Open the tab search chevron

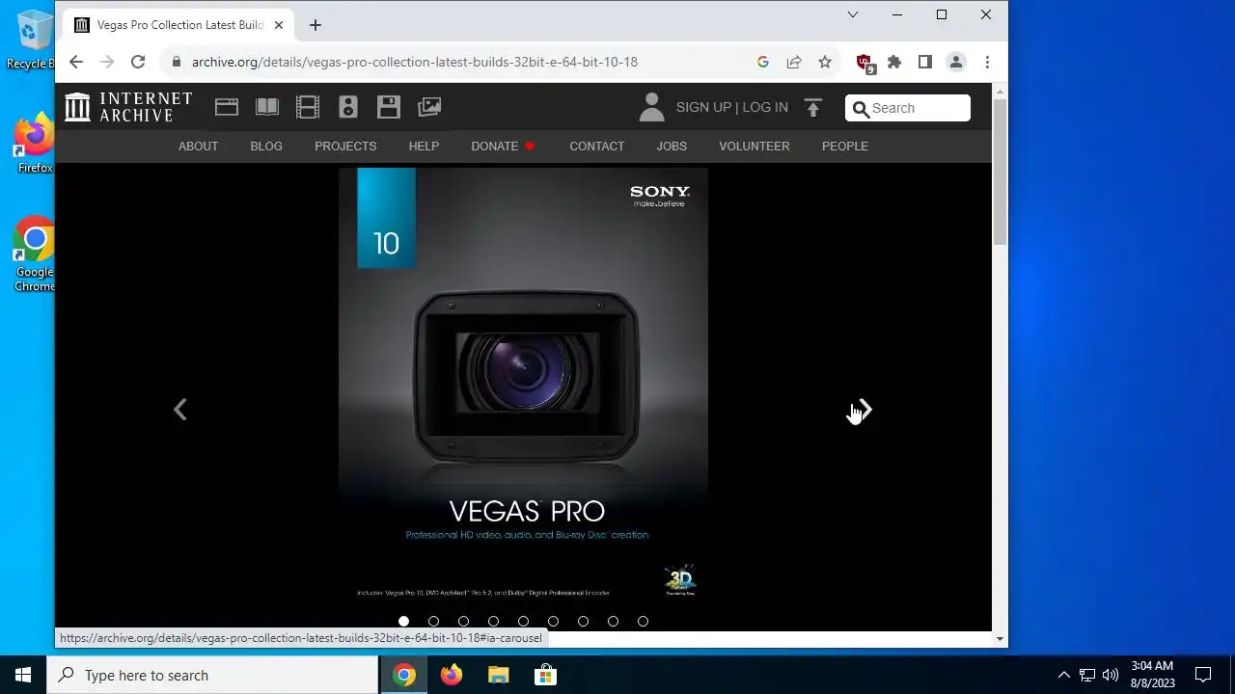(x=853, y=14)
